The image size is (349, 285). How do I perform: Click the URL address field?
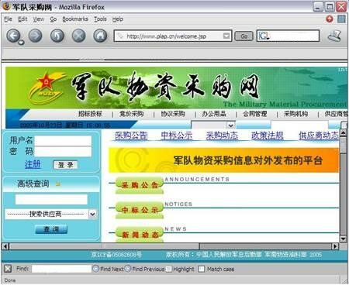[173, 36]
